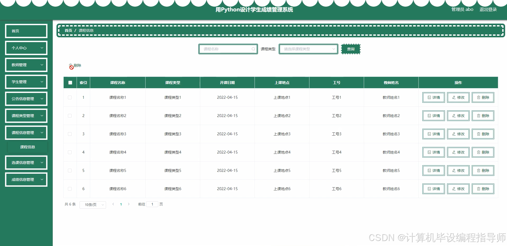
Task: Focus the 课程名称 search input
Action: [x=228, y=49]
